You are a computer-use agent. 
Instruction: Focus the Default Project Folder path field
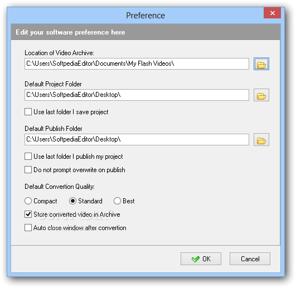click(x=137, y=95)
